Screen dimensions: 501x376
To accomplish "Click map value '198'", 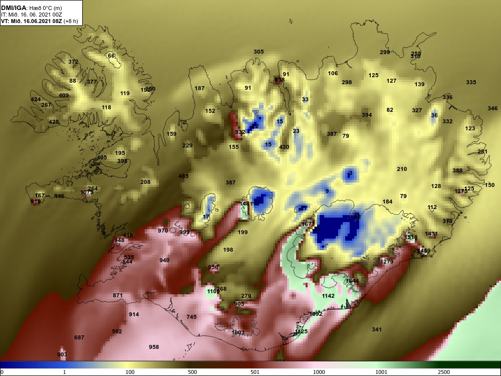I will coord(228,250).
